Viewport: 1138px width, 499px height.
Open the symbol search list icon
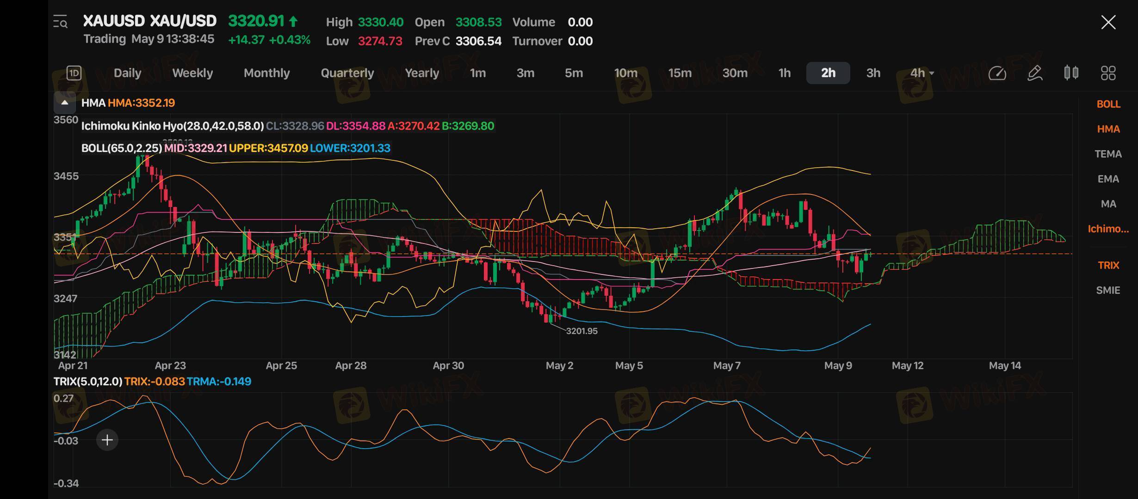61,22
